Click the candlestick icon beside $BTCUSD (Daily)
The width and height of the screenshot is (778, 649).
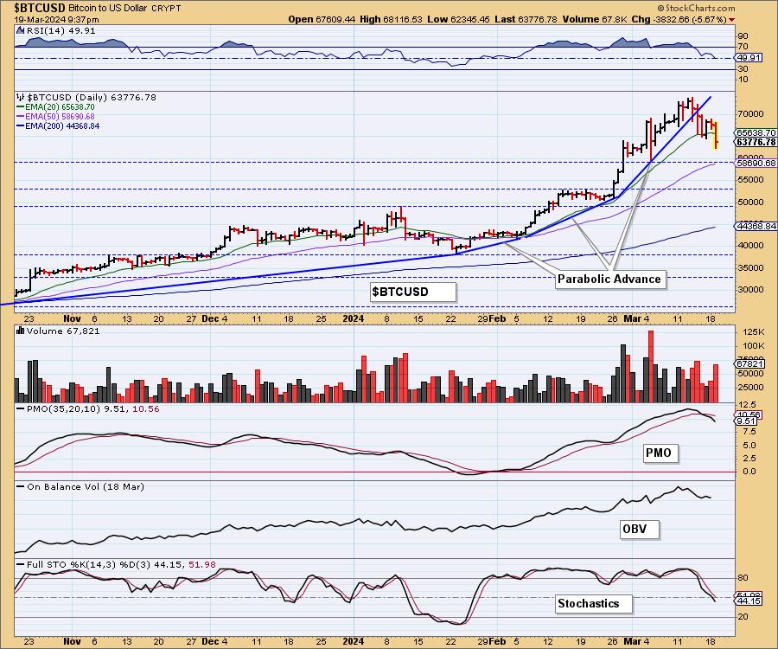point(21,97)
